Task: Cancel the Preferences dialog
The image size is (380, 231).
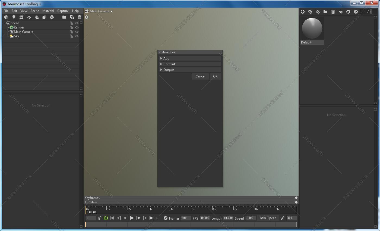Action: coord(200,76)
